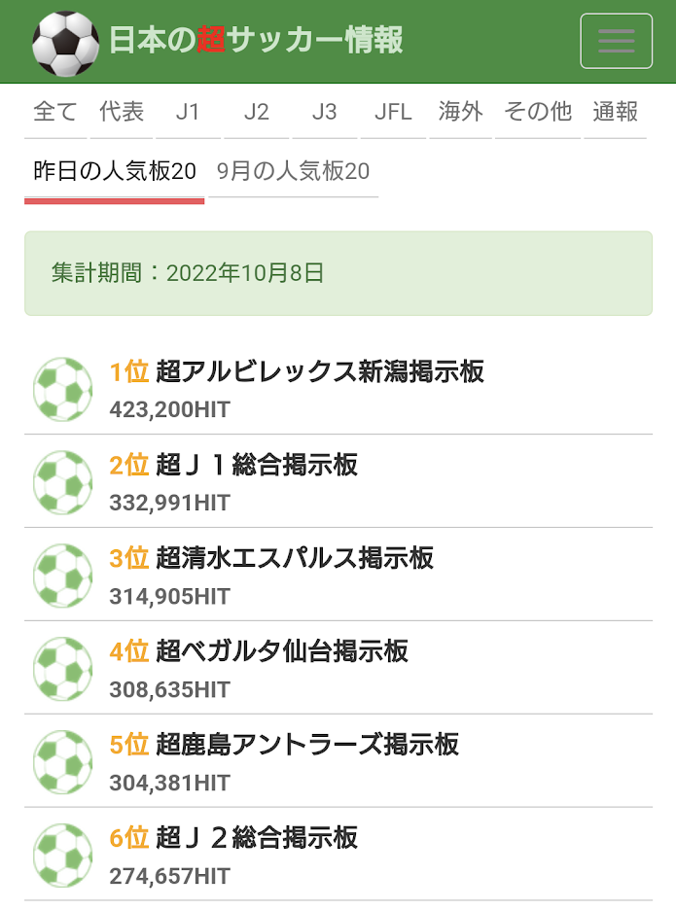Open 超アルビレックス新潟掲示板 link
676x909 pixels.
320,371
